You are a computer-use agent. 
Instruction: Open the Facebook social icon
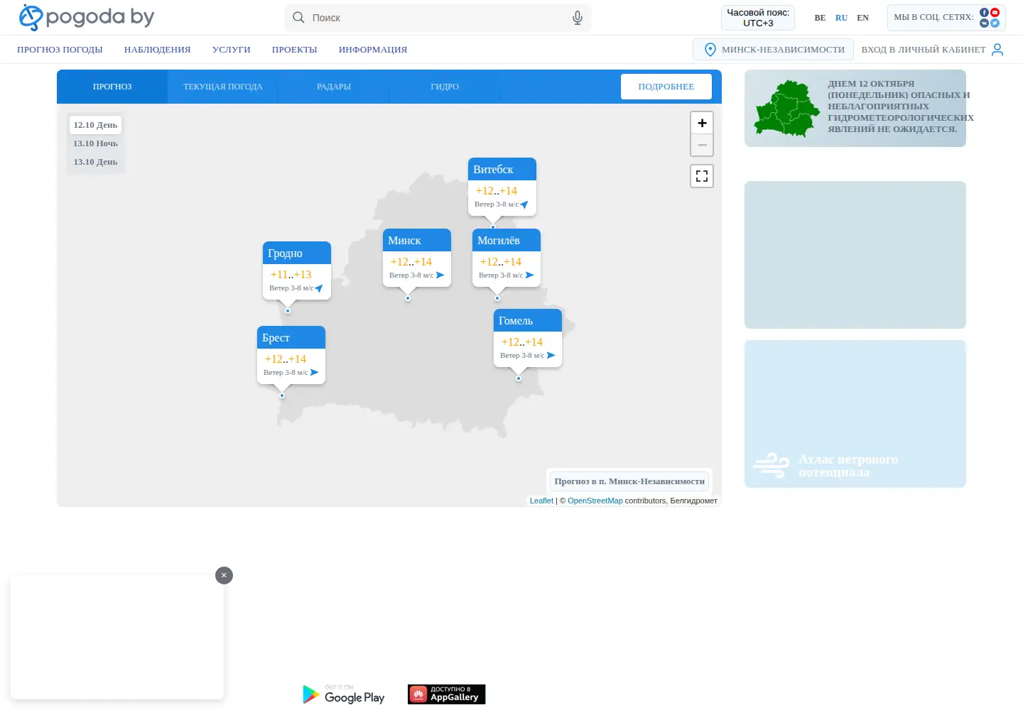click(985, 12)
